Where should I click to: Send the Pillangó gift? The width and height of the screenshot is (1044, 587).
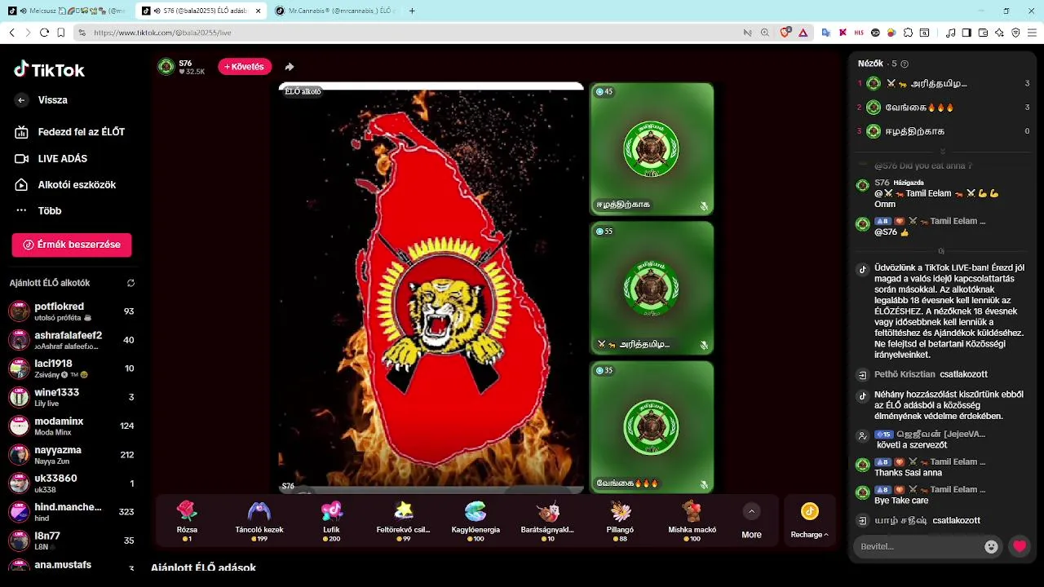pos(620,521)
